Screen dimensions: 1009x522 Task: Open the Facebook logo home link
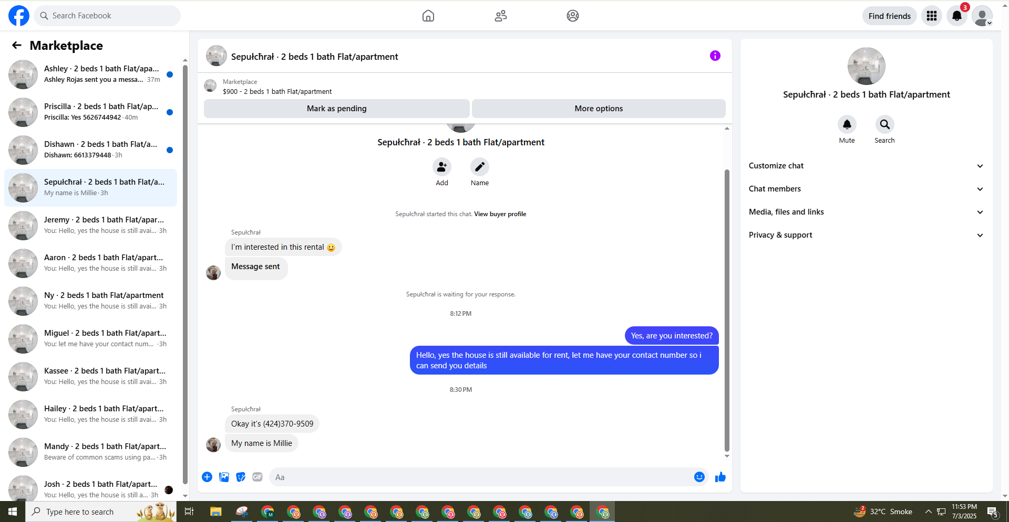coord(19,16)
